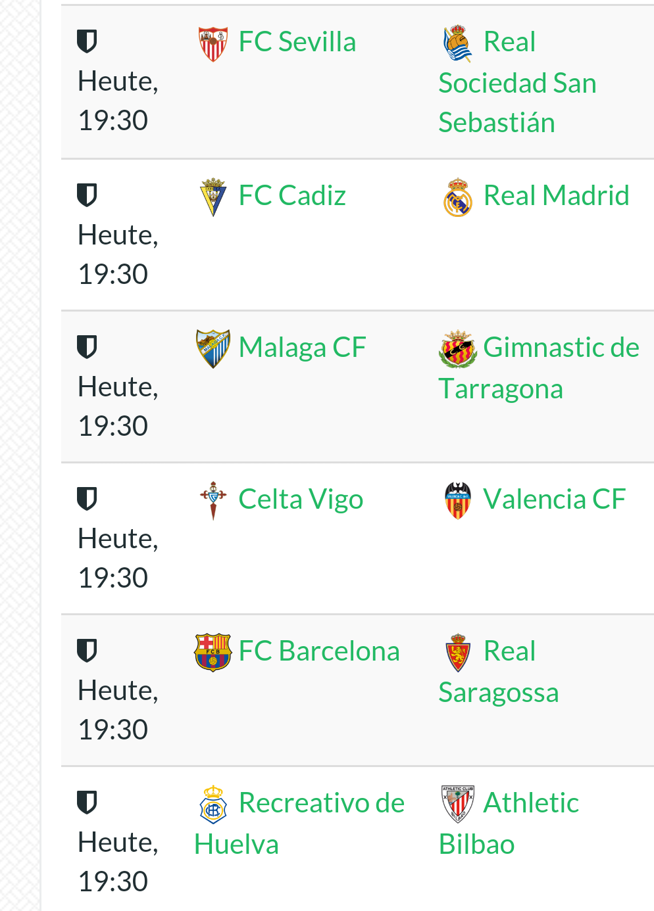This screenshot has width=654, height=911.
Task: Click the FC Cadiz club crest
Action: coord(213,197)
